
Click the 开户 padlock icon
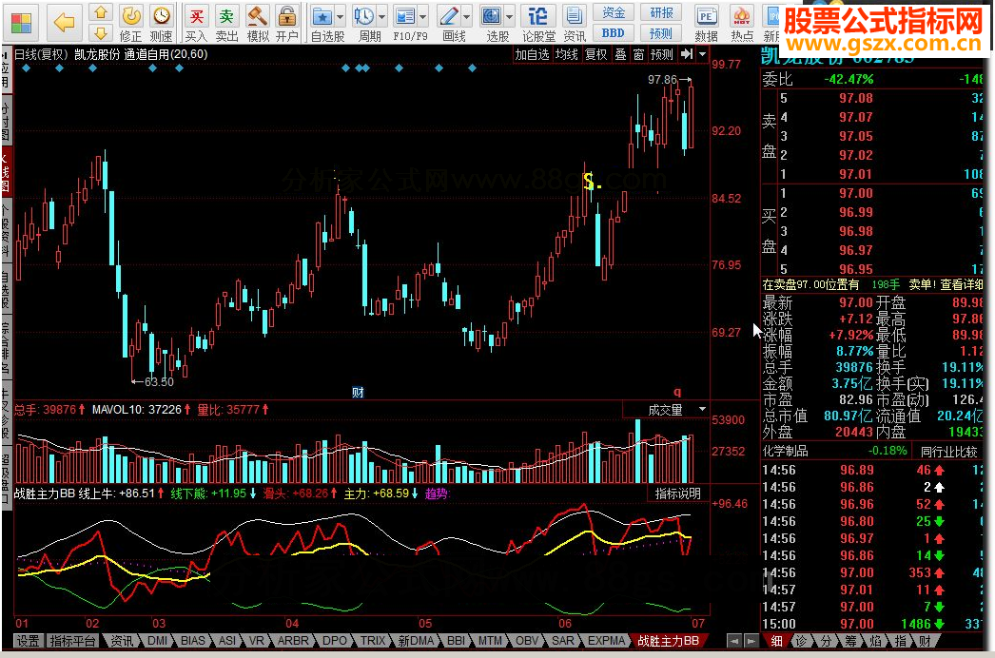tap(286, 17)
